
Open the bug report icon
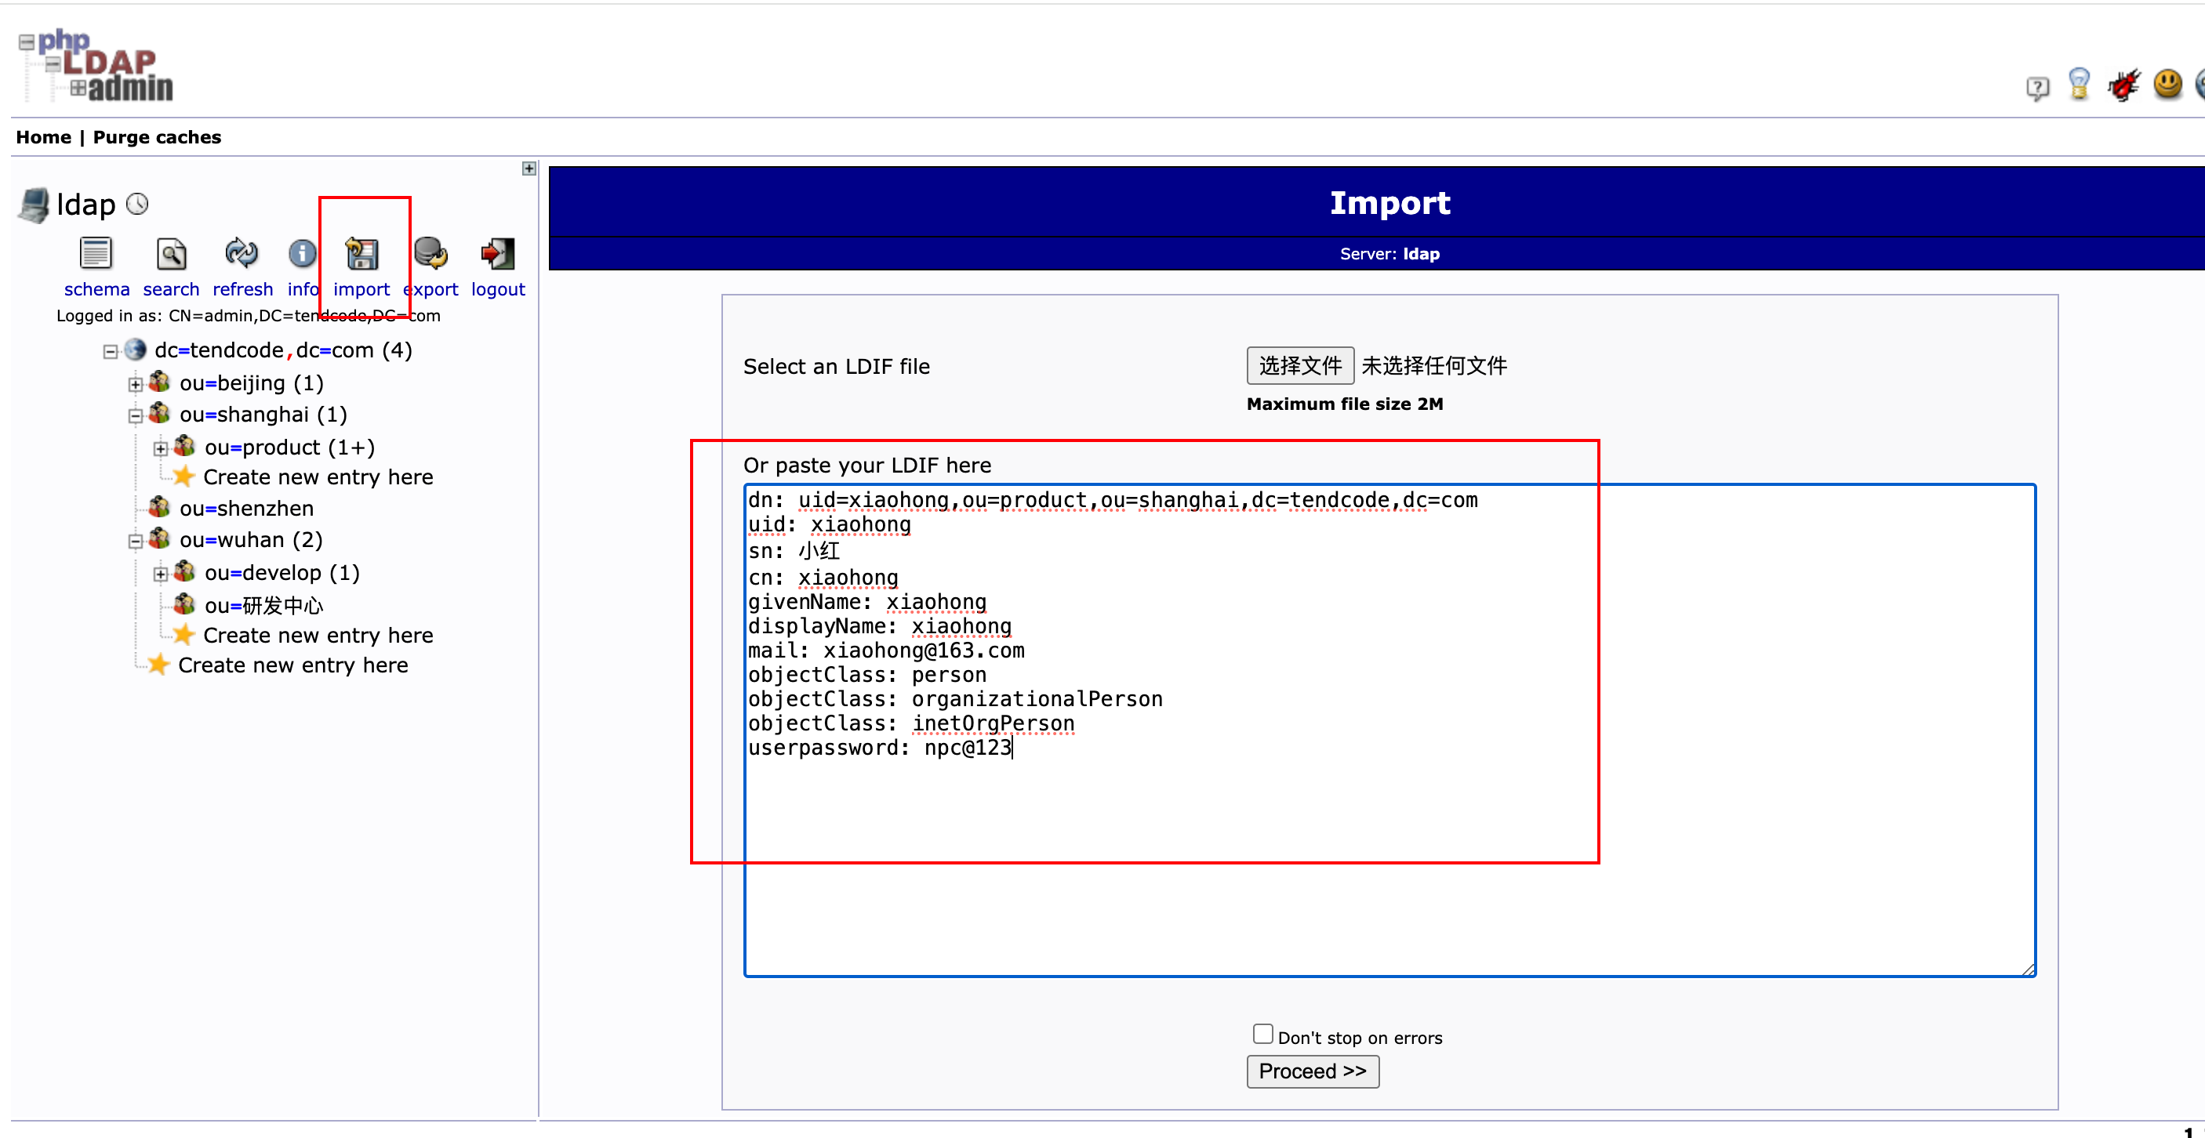point(2123,85)
